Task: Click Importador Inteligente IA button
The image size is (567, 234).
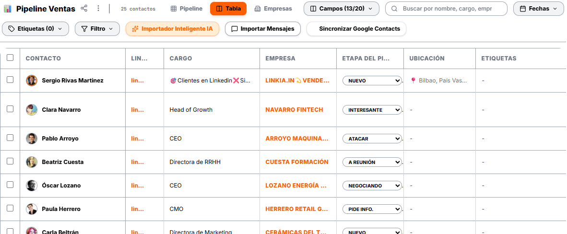Action: click(x=173, y=29)
